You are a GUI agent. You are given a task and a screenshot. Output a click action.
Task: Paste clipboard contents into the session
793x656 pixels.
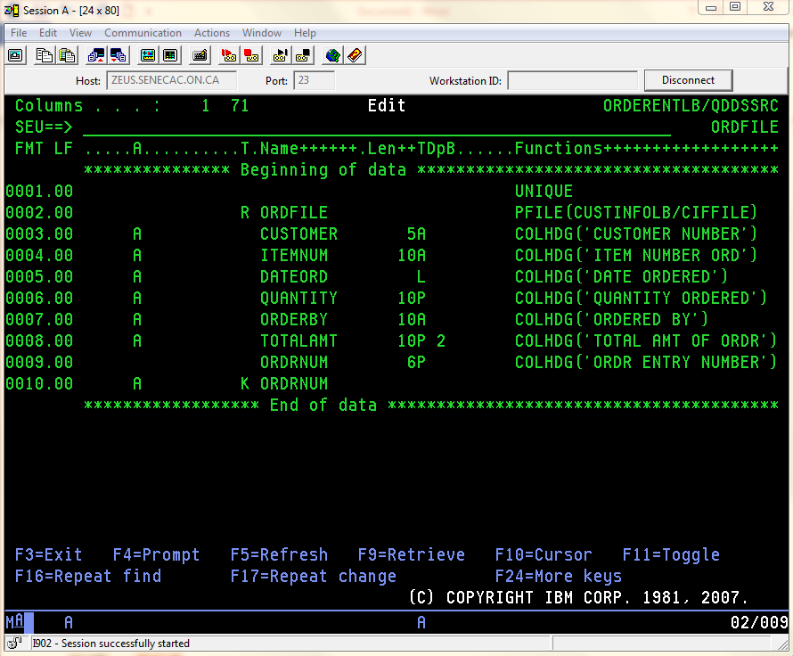[67, 55]
